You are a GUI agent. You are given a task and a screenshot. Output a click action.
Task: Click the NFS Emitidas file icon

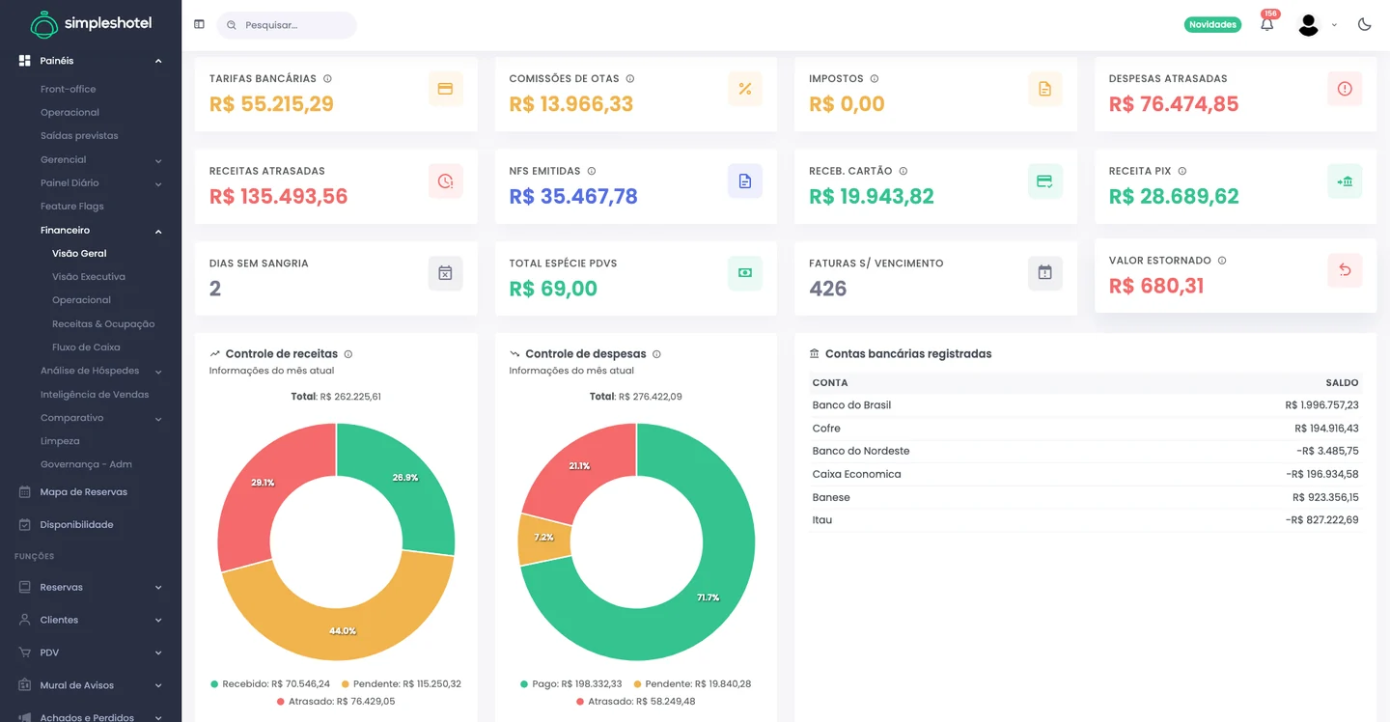[x=744, y=181]
